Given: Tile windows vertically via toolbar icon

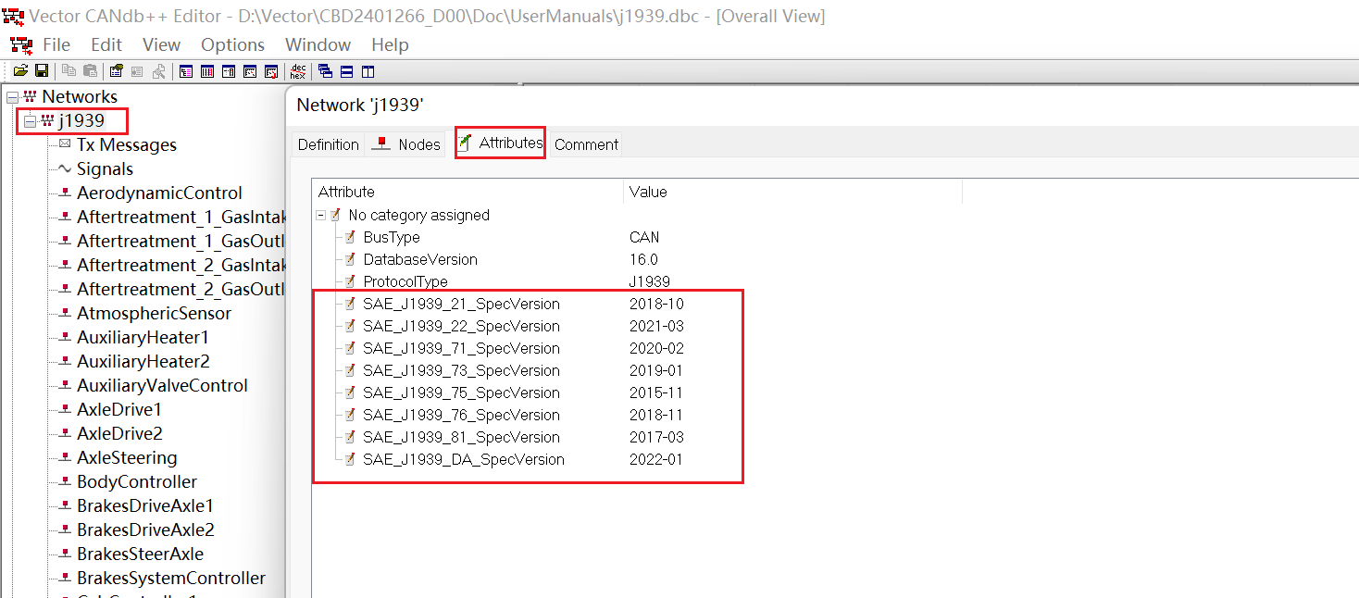Looking at the screenshot, I should 368,71.
